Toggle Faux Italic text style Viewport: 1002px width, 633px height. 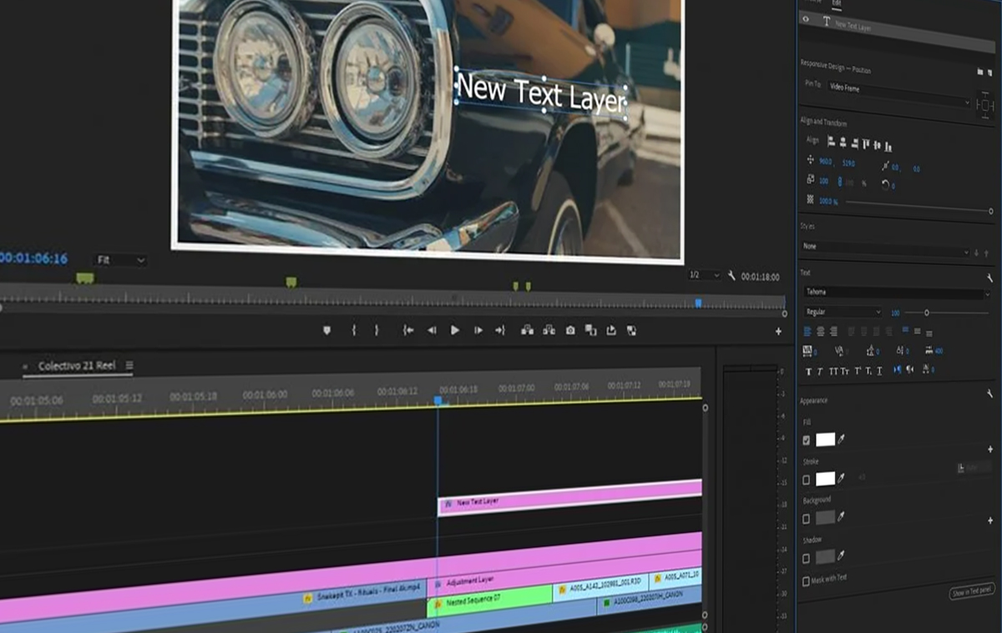coord(820,371)
